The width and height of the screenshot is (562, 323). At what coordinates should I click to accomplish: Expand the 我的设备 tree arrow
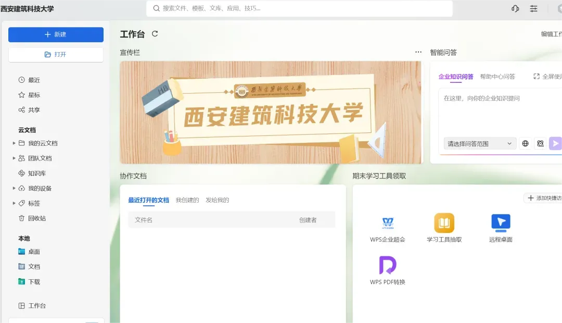click(14, 189)
